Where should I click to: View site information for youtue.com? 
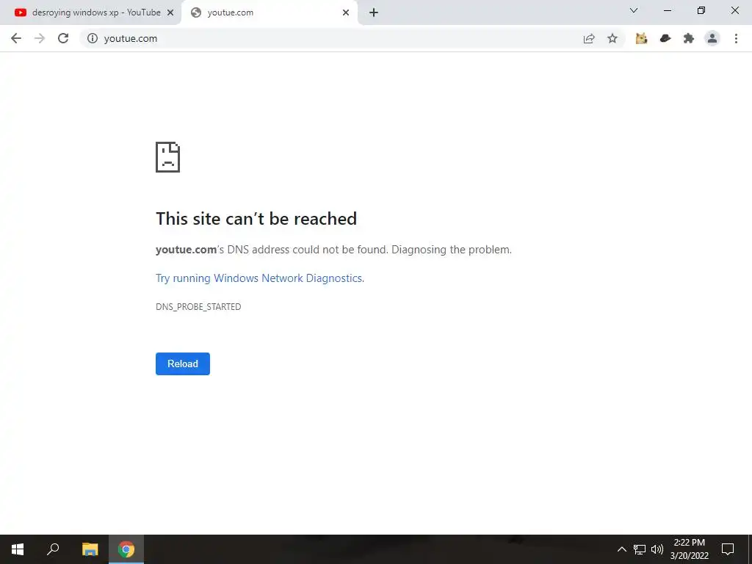93,38
